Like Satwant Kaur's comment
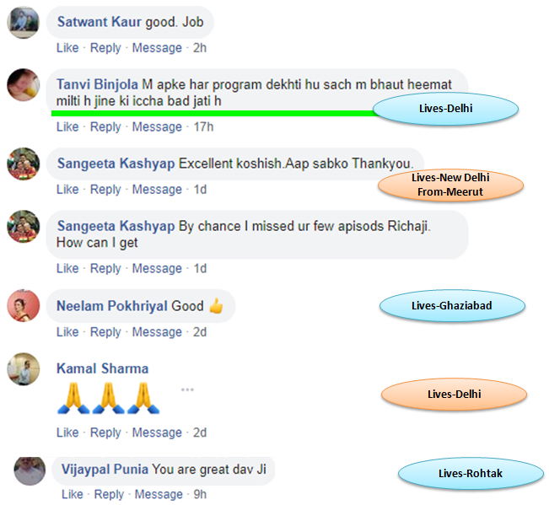This screenshot has width=549, height=505. pyautogui.click(x=67, y=47)
